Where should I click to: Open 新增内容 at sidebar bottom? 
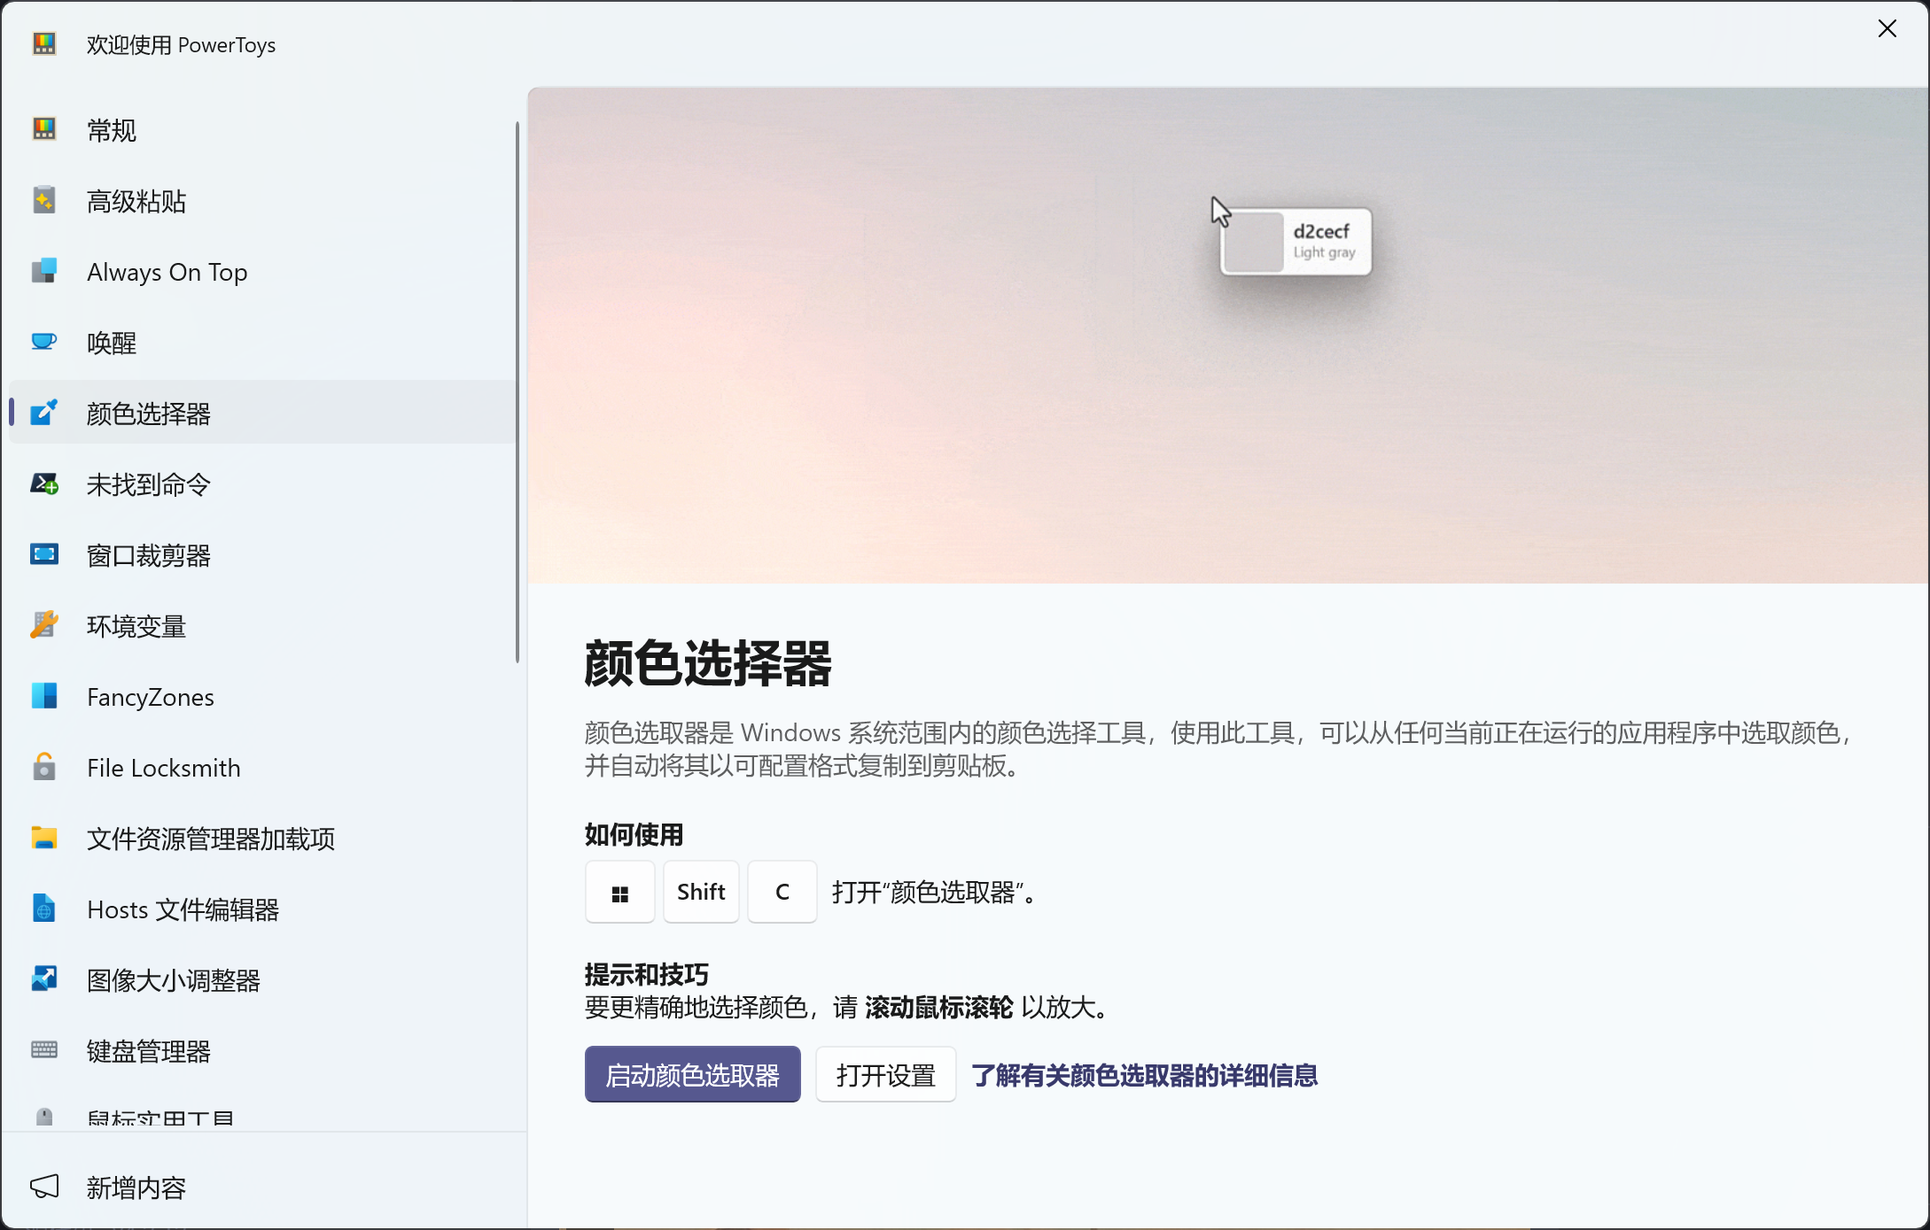click(262, 1187)
